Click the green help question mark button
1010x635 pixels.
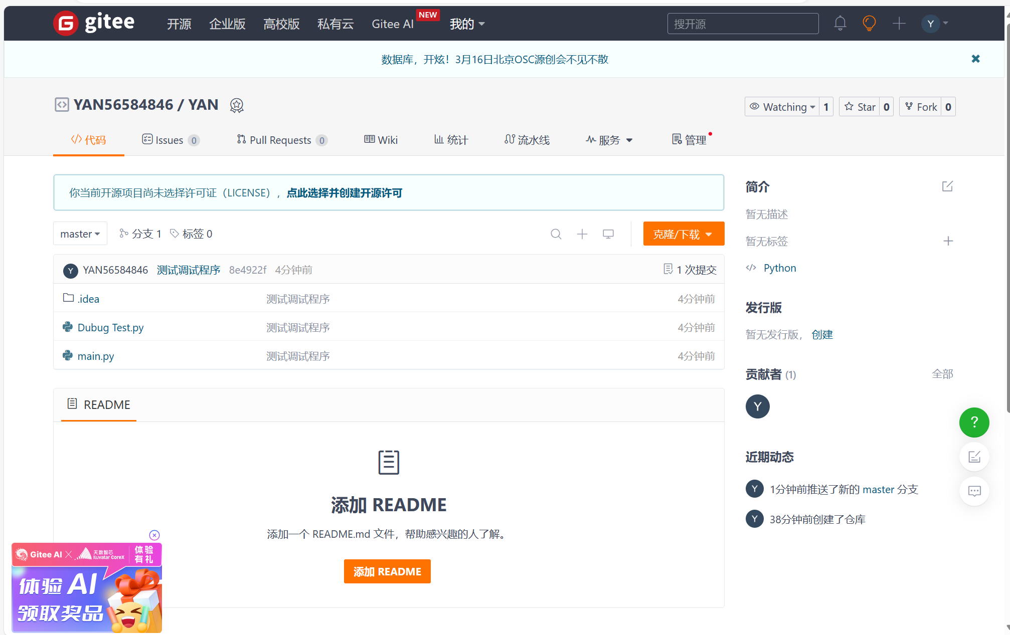pos(974,422)
